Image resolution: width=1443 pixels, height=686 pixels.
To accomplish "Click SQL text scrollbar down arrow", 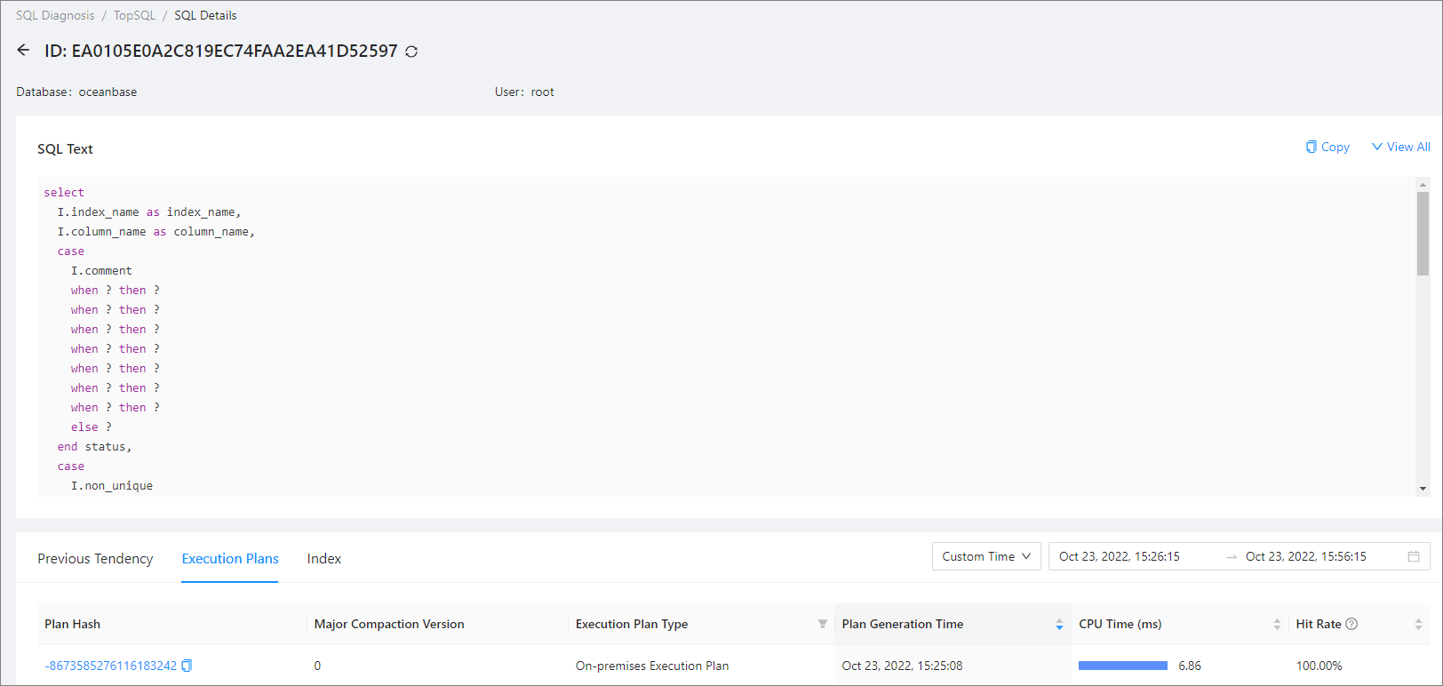I will click(x=1423, y=488).
